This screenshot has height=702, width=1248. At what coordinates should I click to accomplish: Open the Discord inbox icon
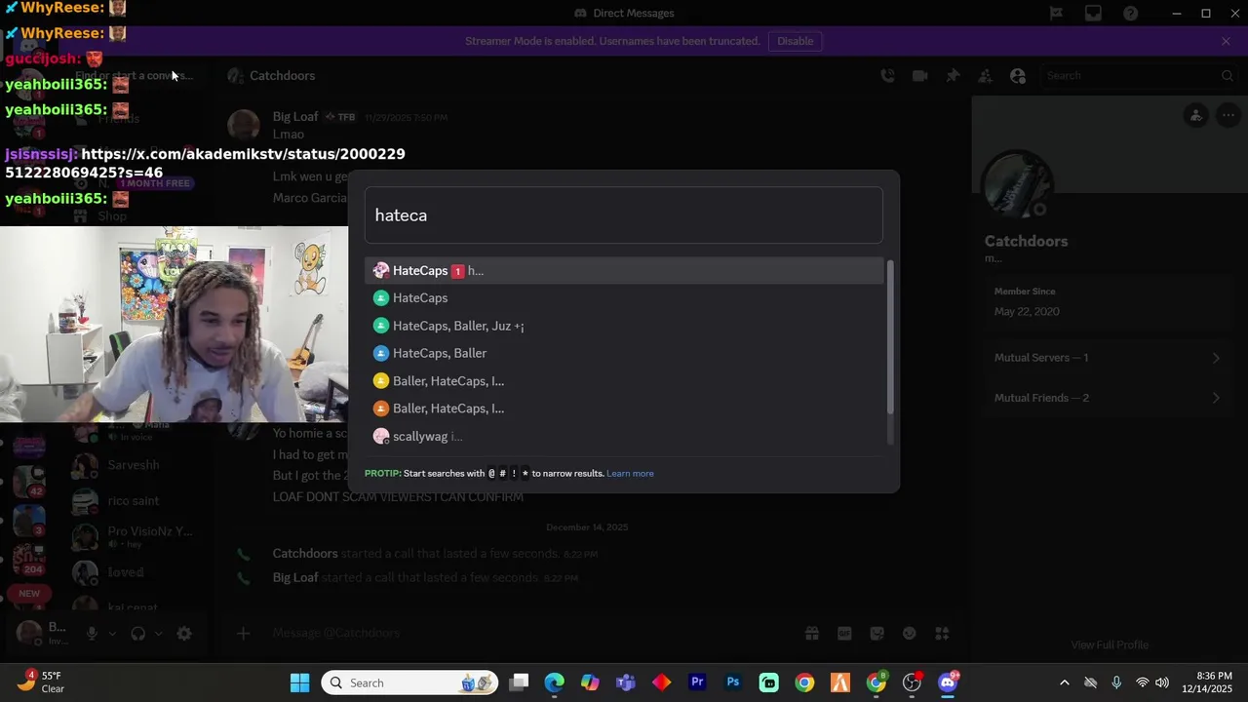[1093, 14]
